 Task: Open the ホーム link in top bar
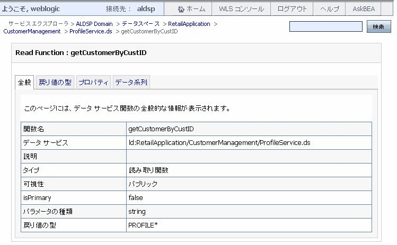[x=196, y=9]
